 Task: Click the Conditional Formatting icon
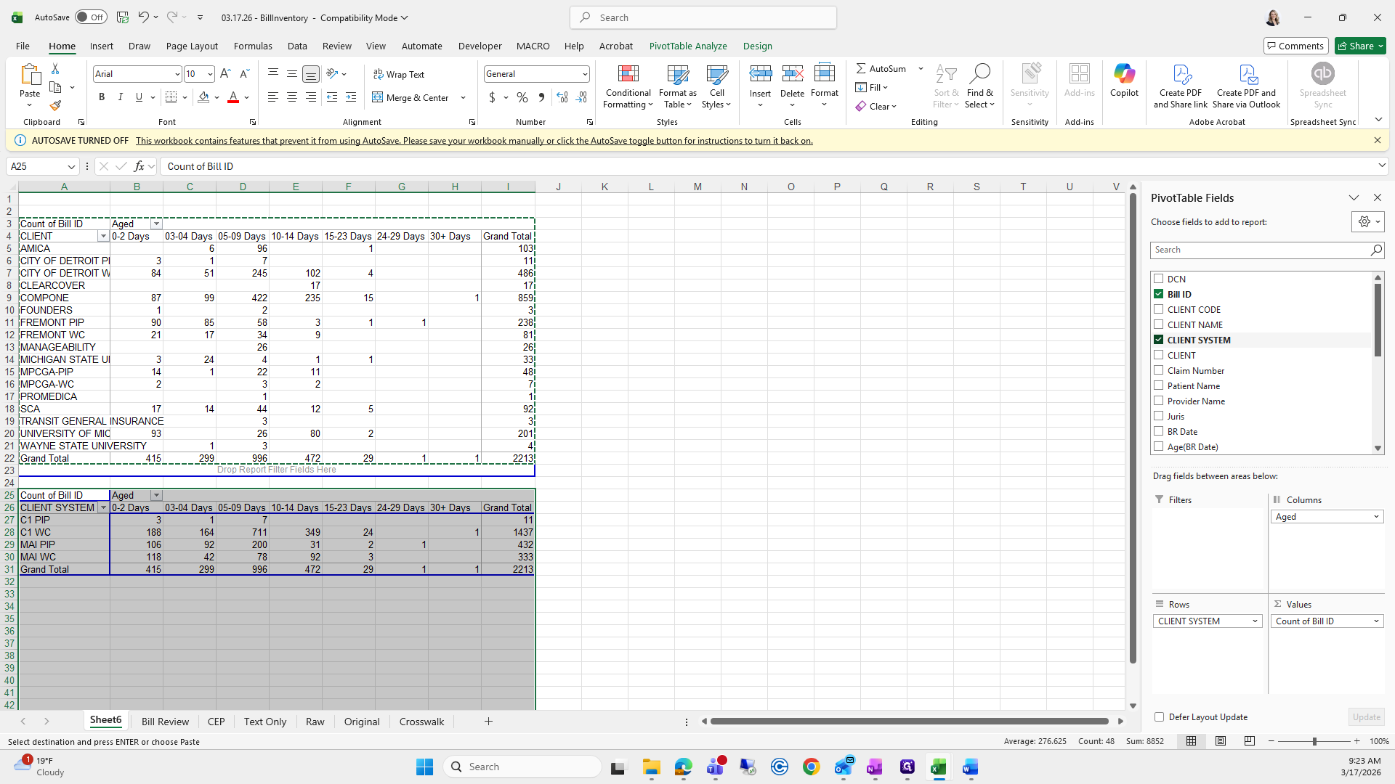click(628, 74)
